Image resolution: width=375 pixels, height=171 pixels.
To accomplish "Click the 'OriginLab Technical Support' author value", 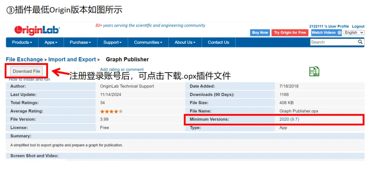I will coord(127,86).
